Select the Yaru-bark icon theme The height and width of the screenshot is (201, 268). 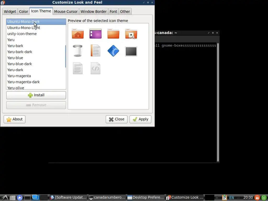pyautogui.click(x=36, y=46)
